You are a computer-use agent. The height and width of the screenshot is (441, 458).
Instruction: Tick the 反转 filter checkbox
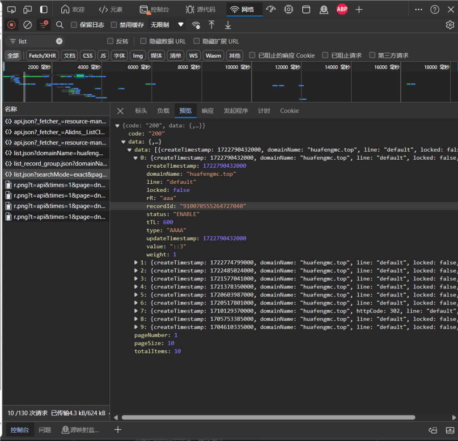pos(110,41)
